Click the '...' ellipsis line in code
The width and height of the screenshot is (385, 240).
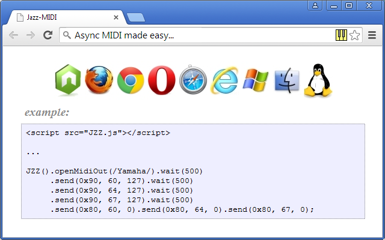click(x=33, y=152)
